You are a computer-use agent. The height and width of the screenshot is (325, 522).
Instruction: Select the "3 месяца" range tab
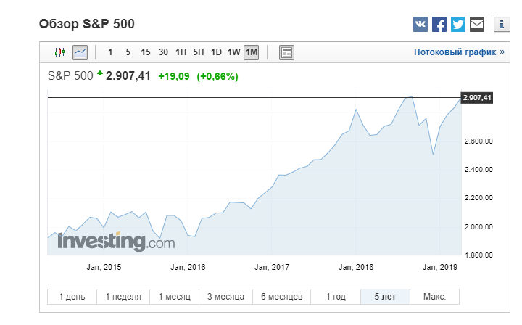point(225,297)
